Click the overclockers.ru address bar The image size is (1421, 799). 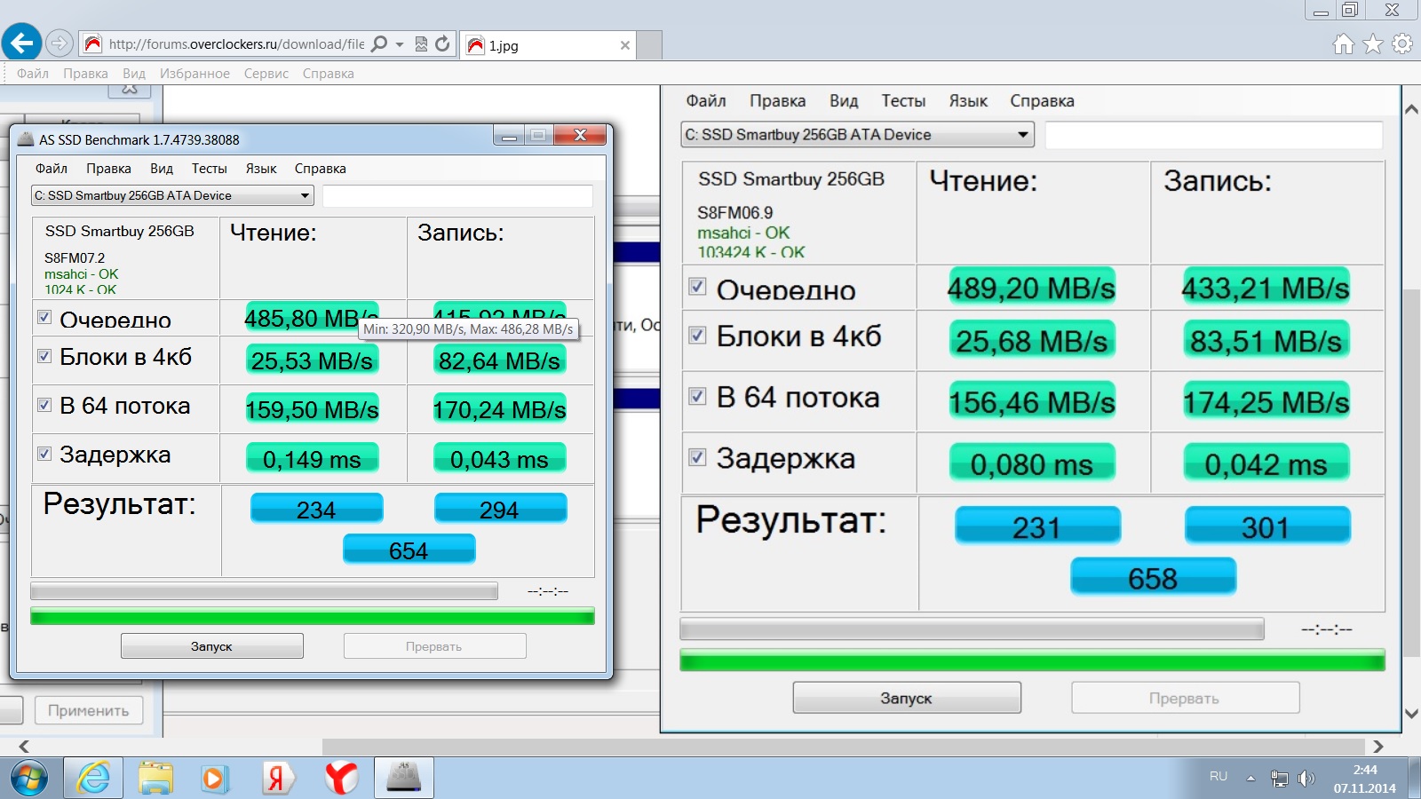236,44
